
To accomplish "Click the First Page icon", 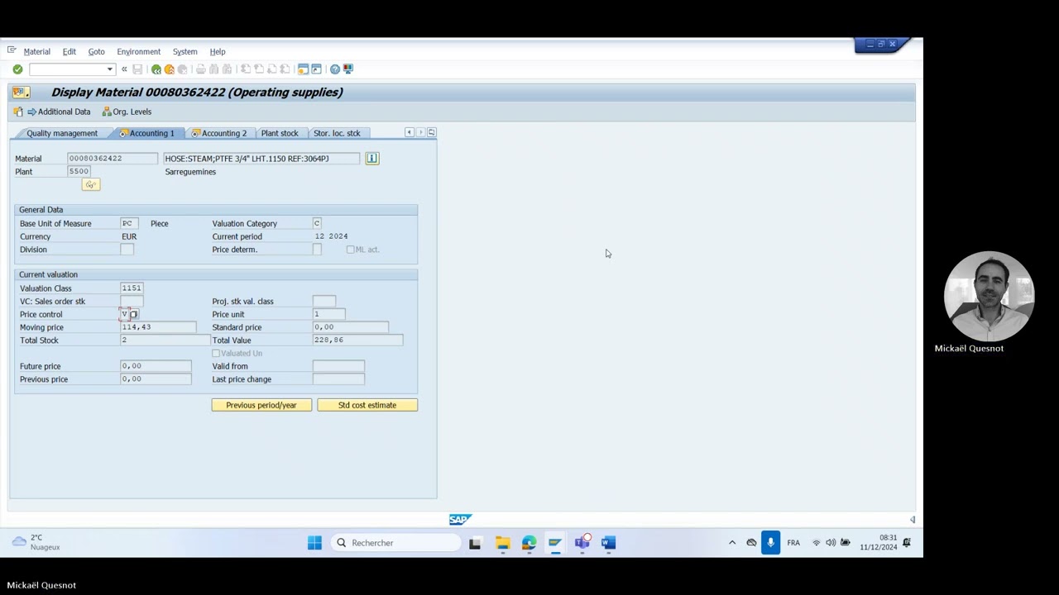I will pyautogui.click(x=246, y=69).
